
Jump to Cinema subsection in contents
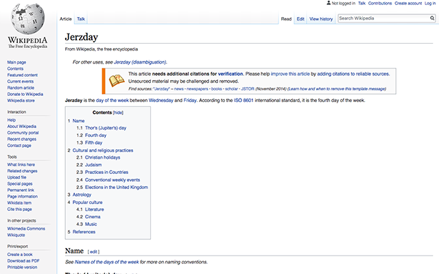click(x=93, y=217)
